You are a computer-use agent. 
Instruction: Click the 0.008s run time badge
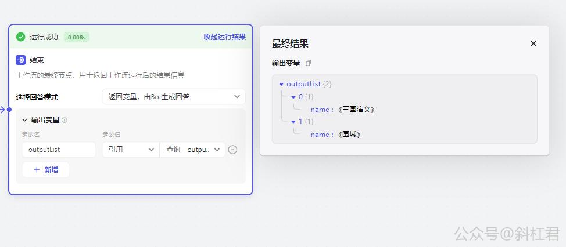[77, 37]
